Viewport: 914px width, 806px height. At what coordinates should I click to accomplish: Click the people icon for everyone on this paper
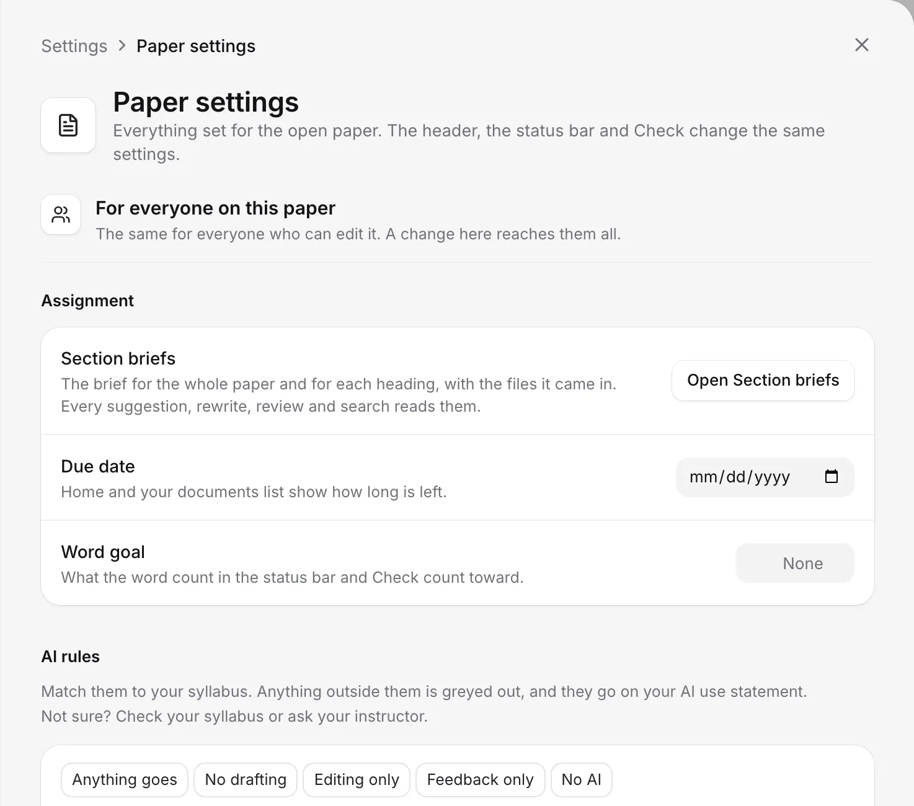click(x=61, y=215)
